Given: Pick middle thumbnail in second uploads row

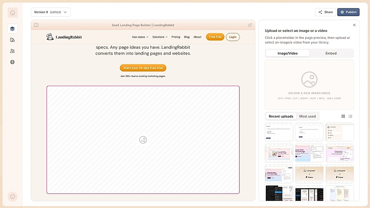Looking at the screenshot, I should [x=309, y=153].
